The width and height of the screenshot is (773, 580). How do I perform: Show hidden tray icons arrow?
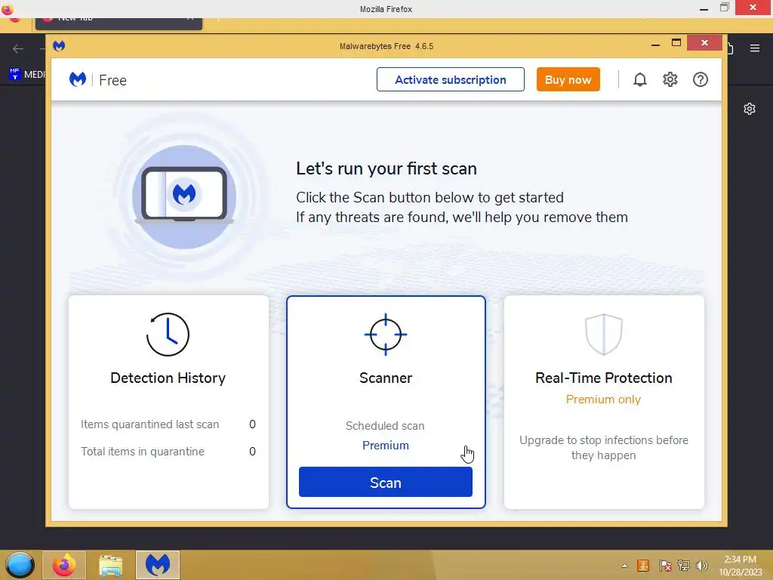(x=624, y=566)
